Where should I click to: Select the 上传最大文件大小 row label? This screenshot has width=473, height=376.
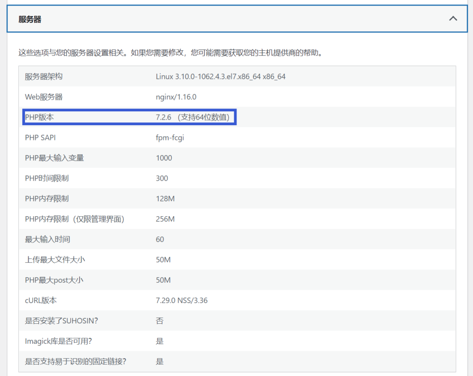[55, 260]
